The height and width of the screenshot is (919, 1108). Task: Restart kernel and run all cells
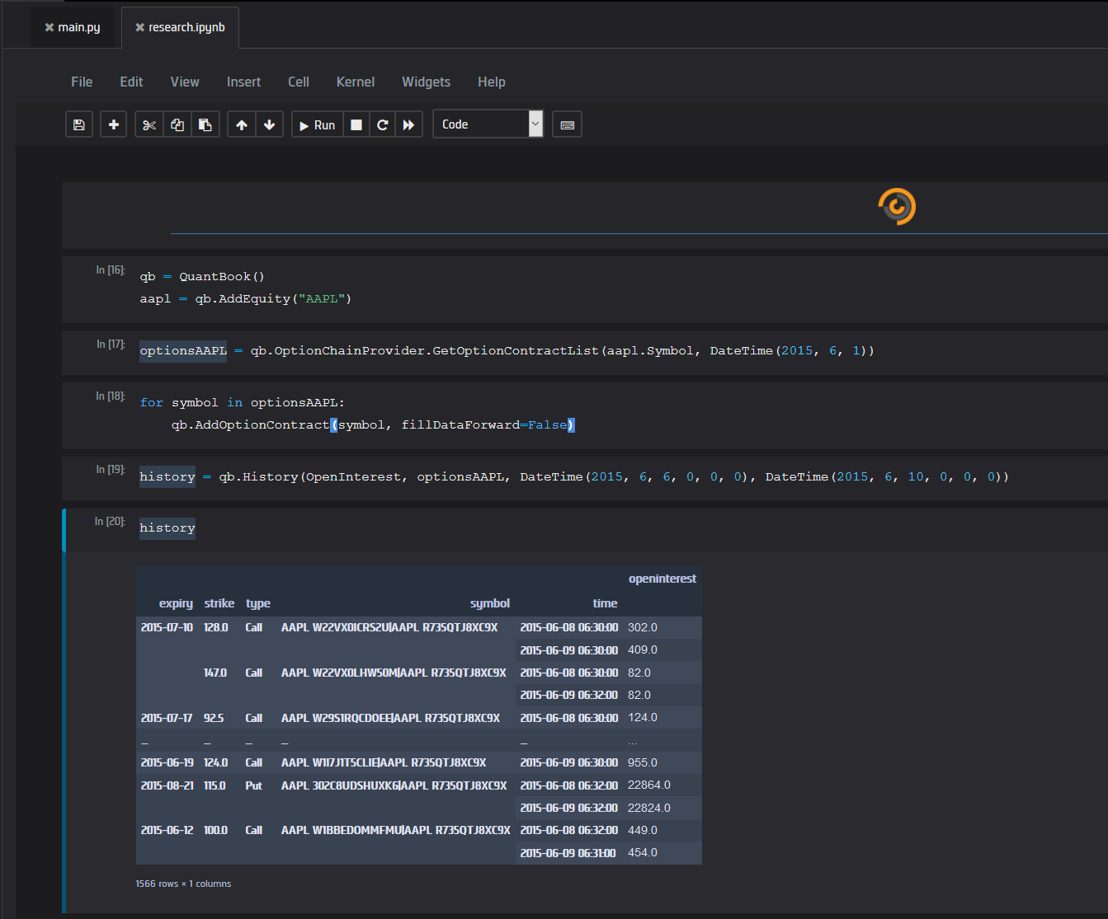[x=408, y=124]
